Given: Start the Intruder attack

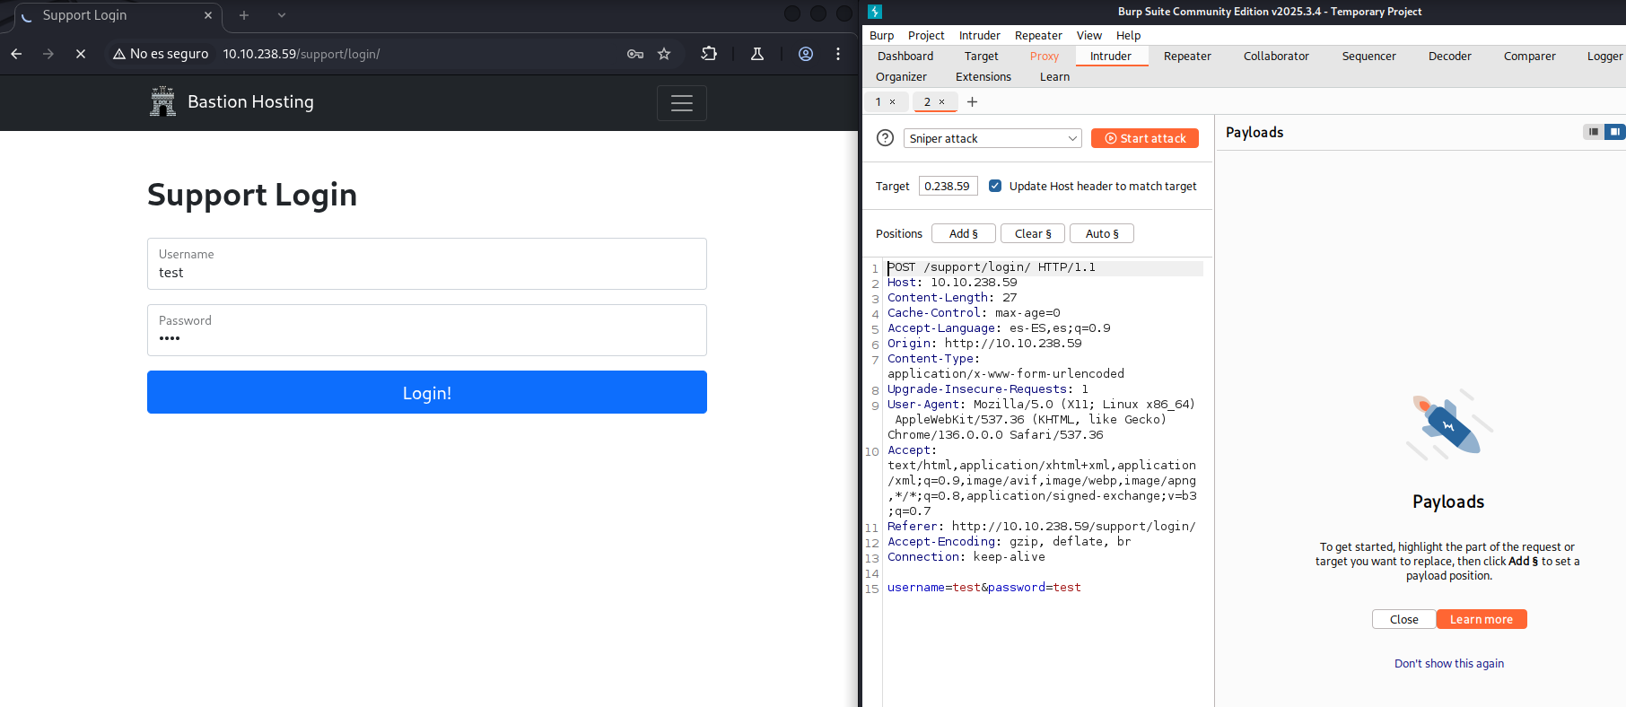Looking at the screenshot, I should click(1145, 138).
